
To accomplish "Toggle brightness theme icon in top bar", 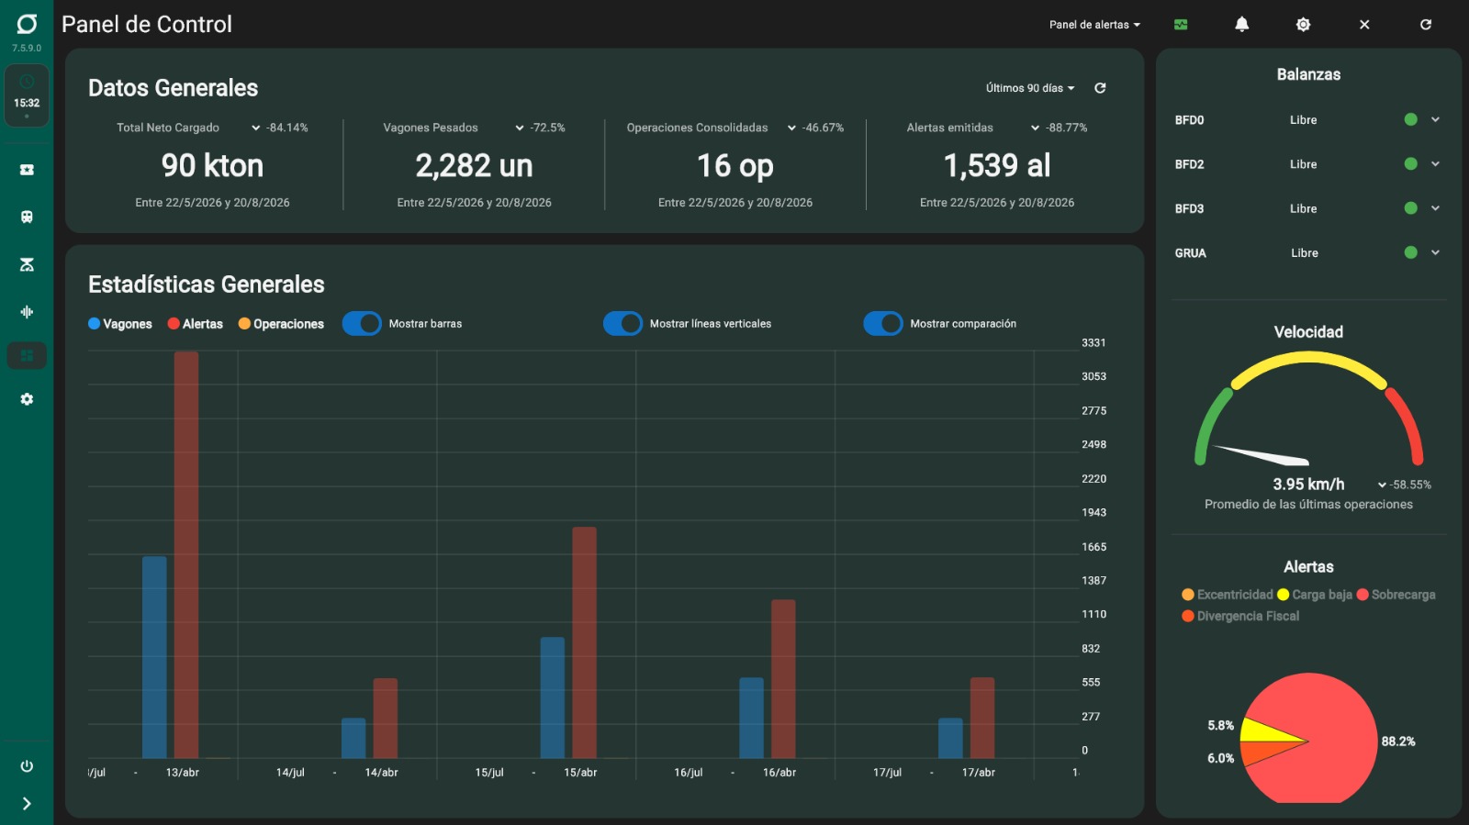I will 1303,25.
